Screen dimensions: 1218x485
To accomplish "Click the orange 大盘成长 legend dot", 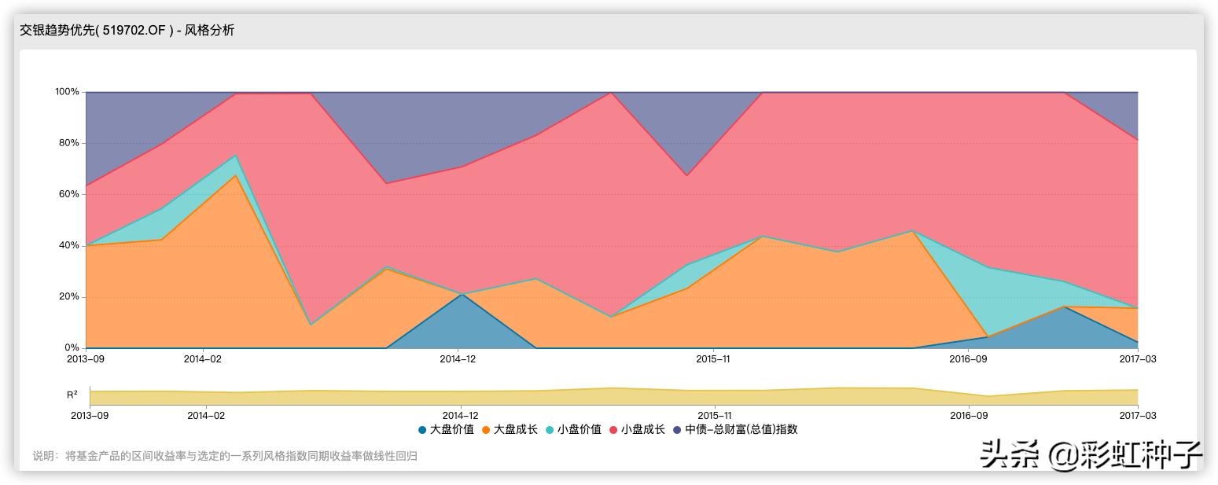I will [x=486, y=430].
